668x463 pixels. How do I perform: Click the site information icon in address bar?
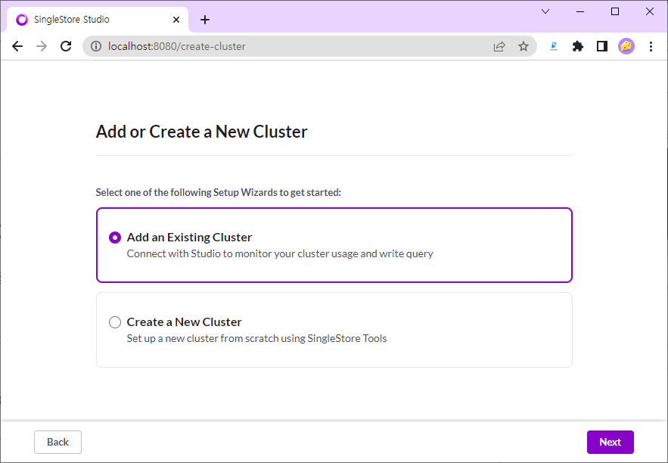coord(96,46)
